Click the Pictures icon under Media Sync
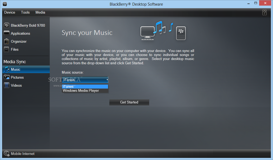This screenshot has width=273, height=160. pos(7,77)
